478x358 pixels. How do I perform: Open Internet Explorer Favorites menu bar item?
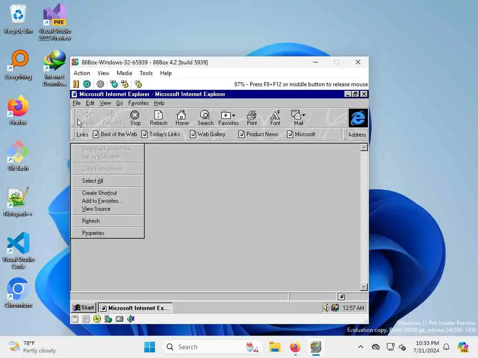click(138, 103)
